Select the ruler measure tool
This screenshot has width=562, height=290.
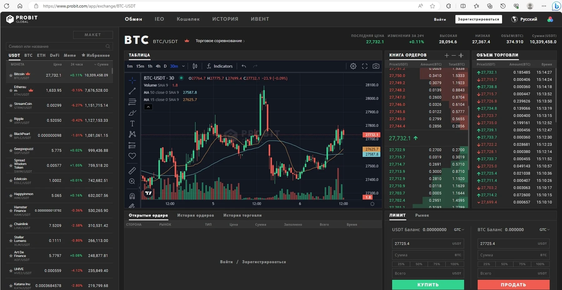click(x=132, y=171)
